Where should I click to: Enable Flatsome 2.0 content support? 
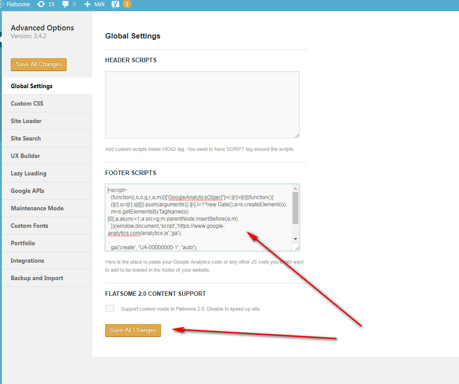pyautogui.click(x=109, y=308)
